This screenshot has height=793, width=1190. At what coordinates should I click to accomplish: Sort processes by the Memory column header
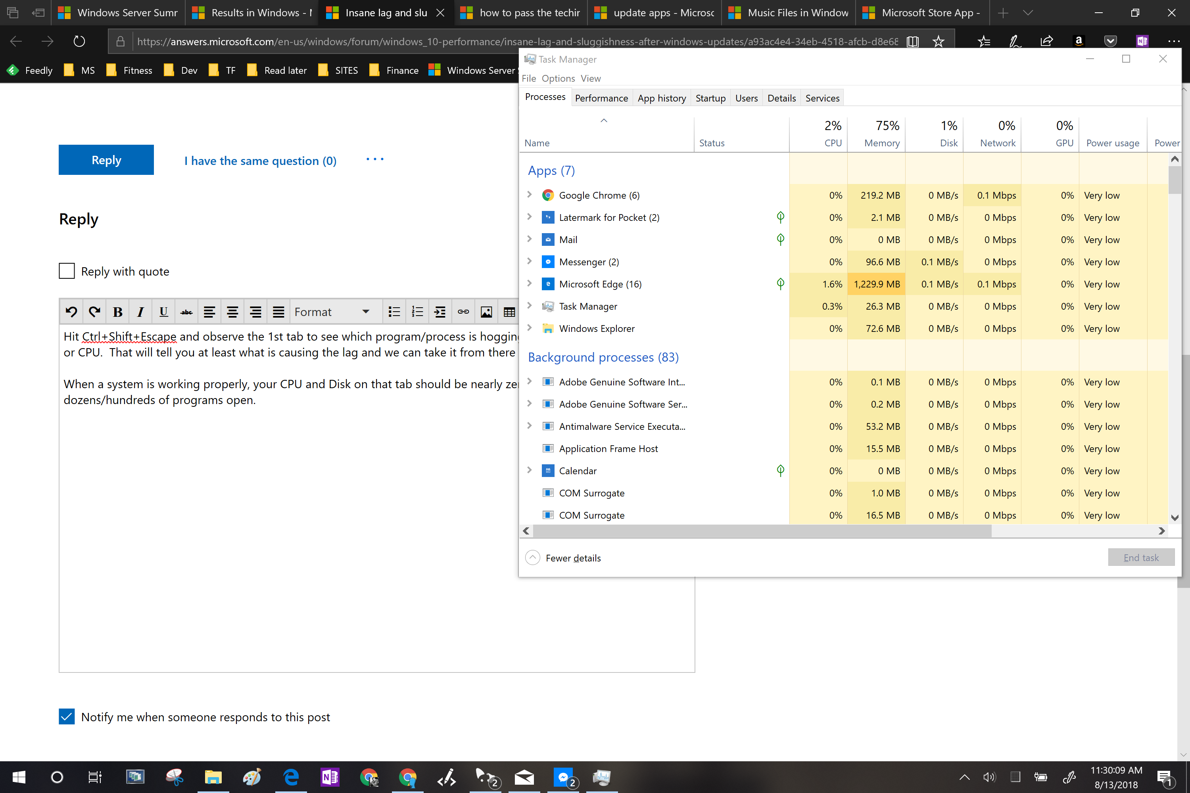click(x=876, y=134)
